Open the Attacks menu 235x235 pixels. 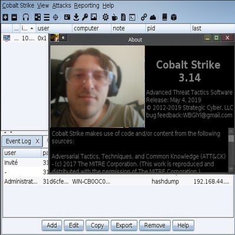[x=62, y=5]
